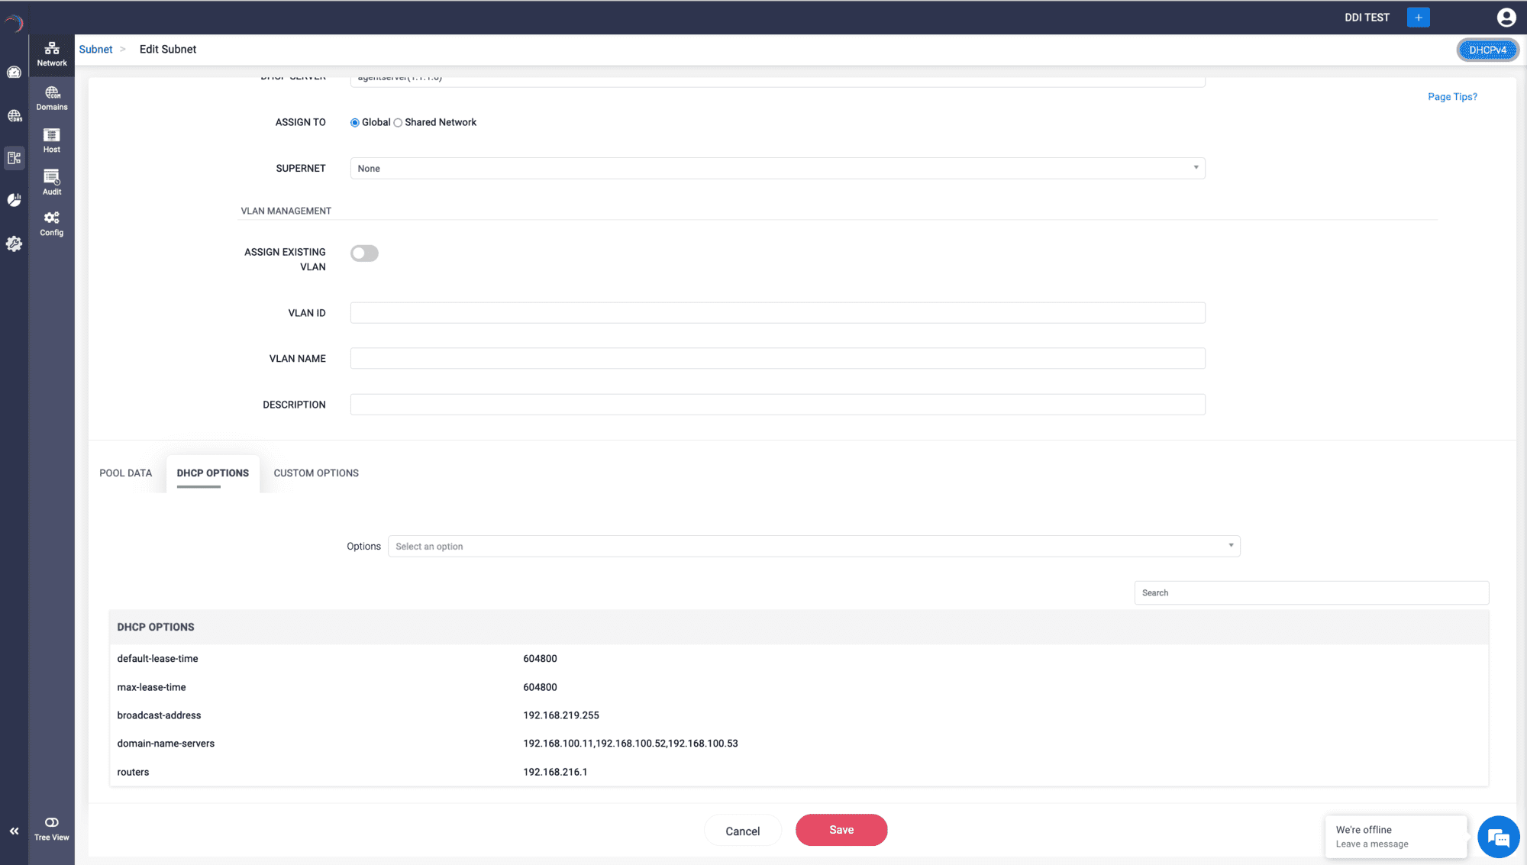Select the Global radio button
This screenshot has height=865, width=1527.
(355, 123)
